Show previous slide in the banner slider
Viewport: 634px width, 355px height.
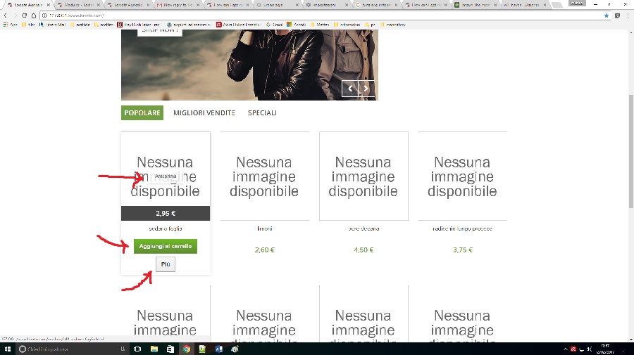[350, 89]
